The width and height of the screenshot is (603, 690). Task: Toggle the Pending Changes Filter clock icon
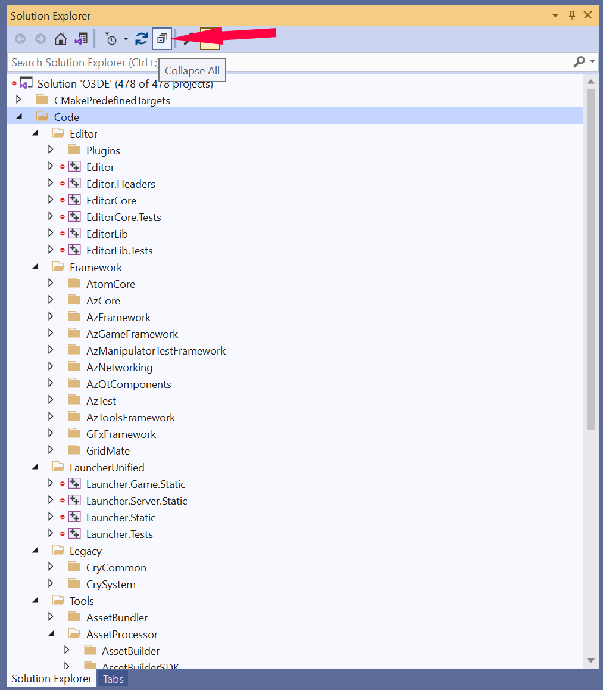[x=111, y=39]
